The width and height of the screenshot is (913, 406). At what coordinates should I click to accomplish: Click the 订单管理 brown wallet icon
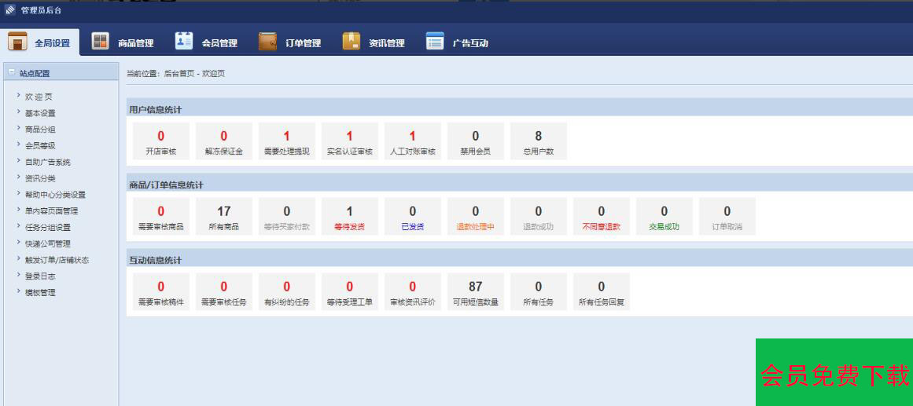(267, 42)
